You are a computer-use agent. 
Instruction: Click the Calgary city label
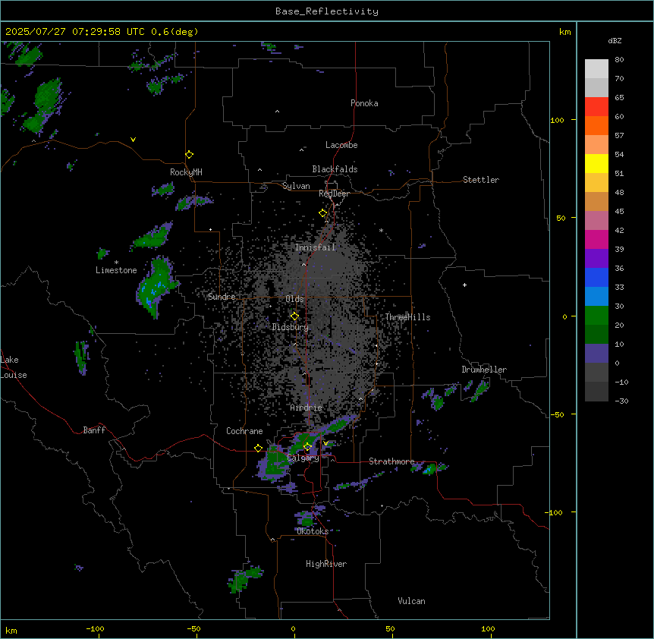point(303,458)
